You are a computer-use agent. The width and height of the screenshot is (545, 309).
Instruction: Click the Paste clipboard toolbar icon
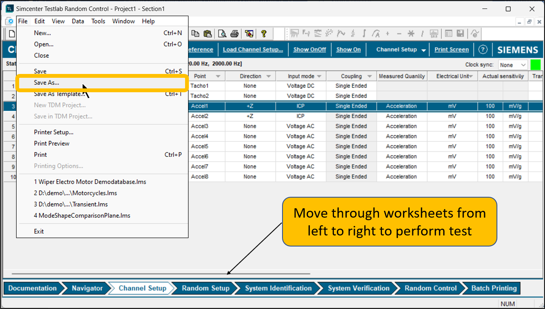pos(208,34)
